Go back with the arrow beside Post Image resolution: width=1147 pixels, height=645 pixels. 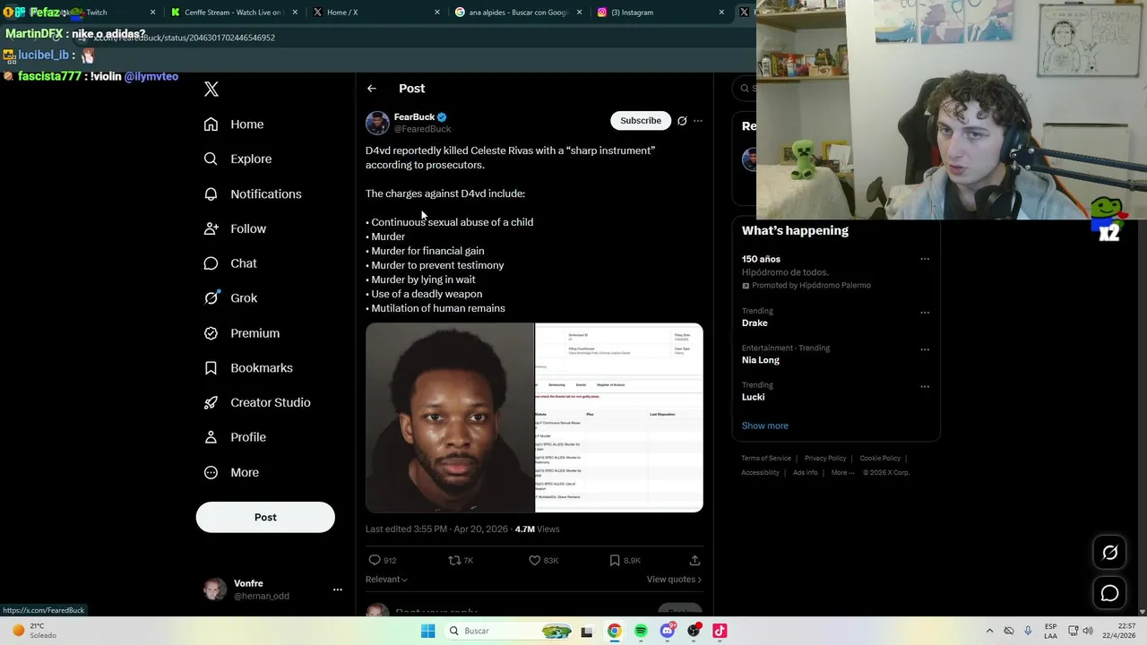372,89
